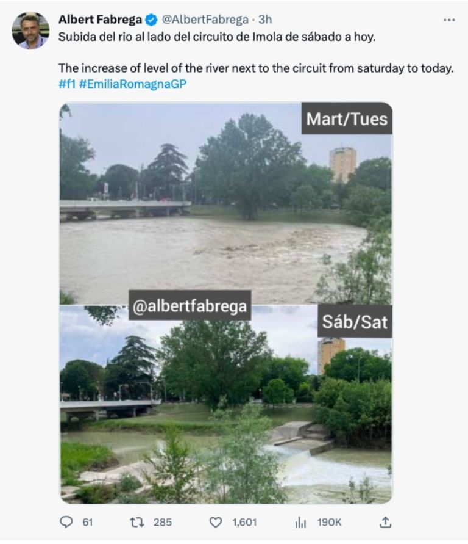
Task: Open Albert Fabrega's profile picture
Action: [x=30, y=30]
